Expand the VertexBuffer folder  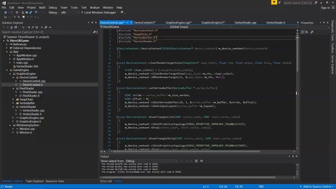point(13,103)
